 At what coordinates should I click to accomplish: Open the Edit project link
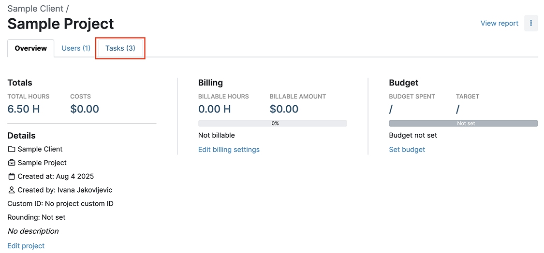tap(26, 246)
